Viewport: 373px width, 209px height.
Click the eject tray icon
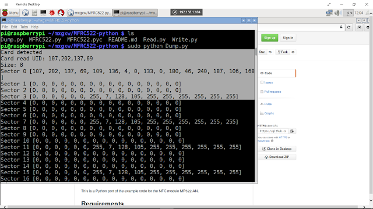pos(368,13)
